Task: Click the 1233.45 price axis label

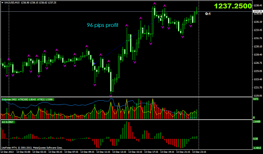Action: coord(258,30)
